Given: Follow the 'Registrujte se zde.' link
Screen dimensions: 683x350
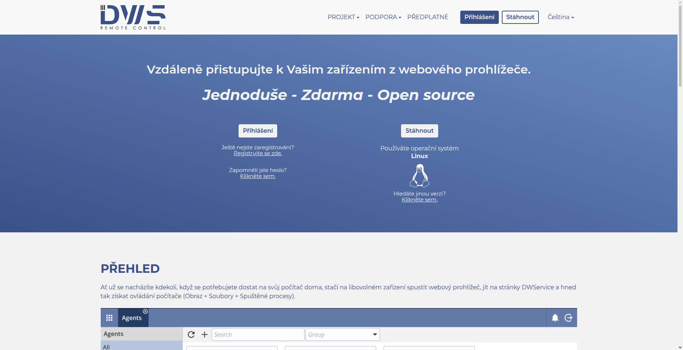Looking at the screenshot, I should (258, 153).
